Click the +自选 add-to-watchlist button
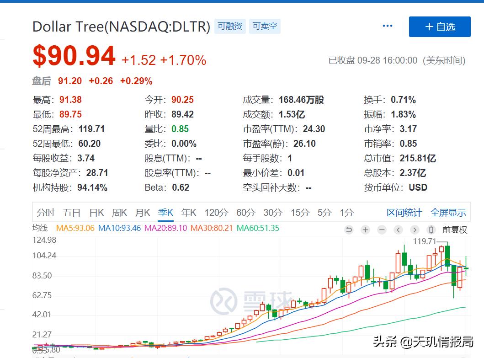Viewport: 484px width, 358px height. [439, 27]
